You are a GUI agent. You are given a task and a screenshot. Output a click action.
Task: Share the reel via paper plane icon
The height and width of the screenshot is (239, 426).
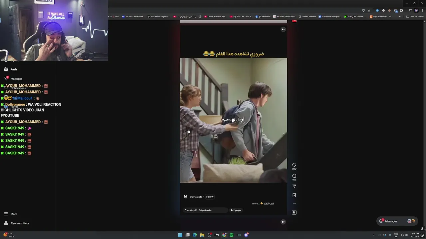[x=294, y=186]
